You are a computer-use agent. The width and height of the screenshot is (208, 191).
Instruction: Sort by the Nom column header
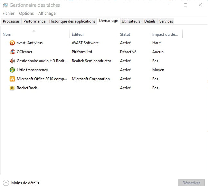(35, 34)
